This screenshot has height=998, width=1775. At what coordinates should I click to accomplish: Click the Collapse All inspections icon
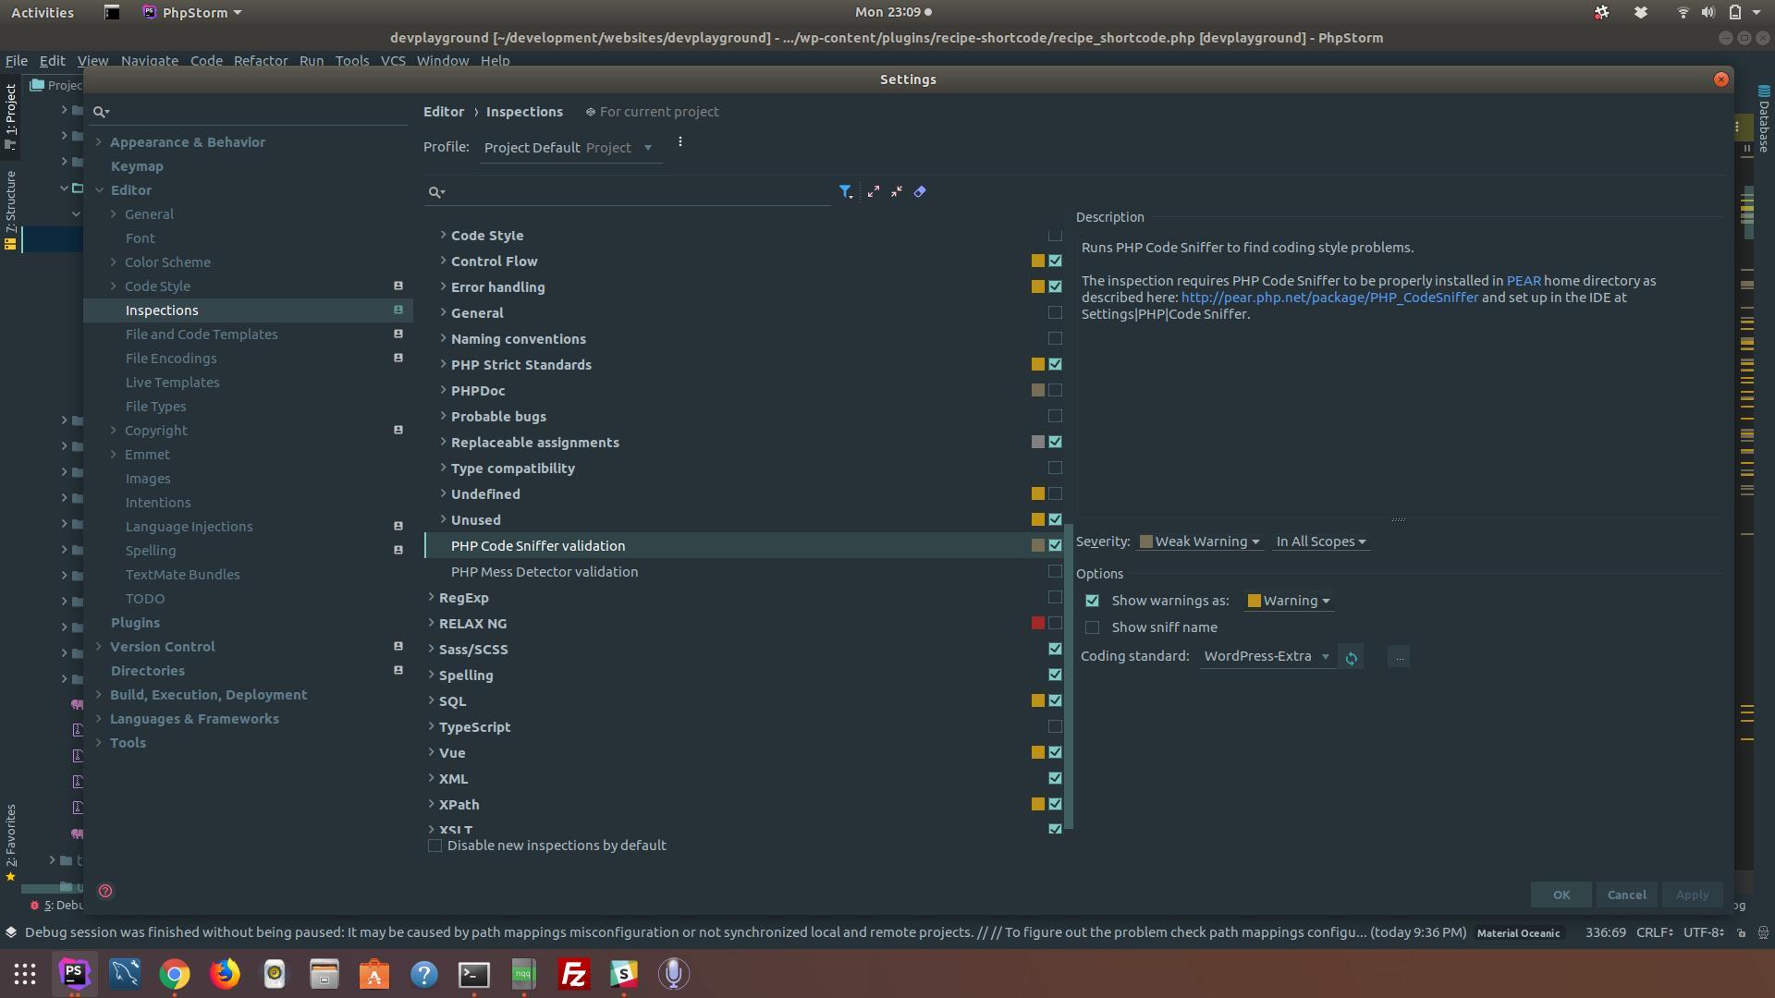pyautogui.click(x=897, y=191)
